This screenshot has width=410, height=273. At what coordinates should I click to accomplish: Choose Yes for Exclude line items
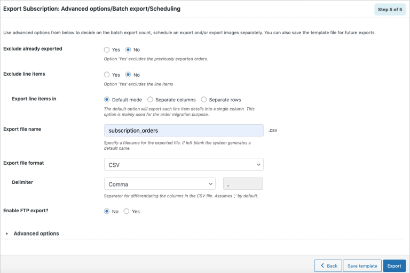[107, 75]
